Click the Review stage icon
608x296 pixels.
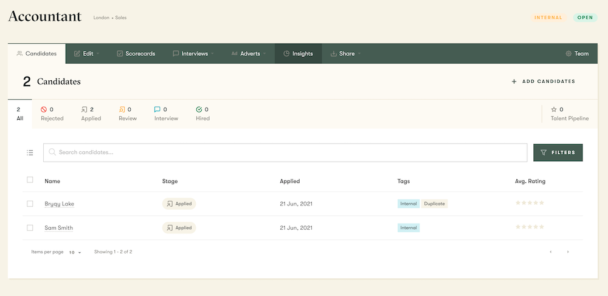[x=122, y=109]
